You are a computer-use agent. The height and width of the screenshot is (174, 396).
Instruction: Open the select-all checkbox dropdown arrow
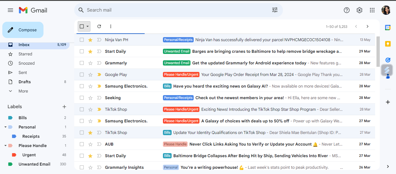[x=88, y=26]
